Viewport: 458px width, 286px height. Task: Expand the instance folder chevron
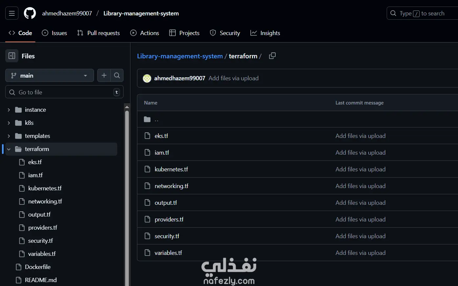(9, 110)
